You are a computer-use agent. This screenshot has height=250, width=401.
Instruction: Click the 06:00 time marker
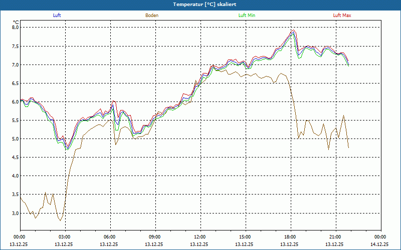tap(110, 236)
